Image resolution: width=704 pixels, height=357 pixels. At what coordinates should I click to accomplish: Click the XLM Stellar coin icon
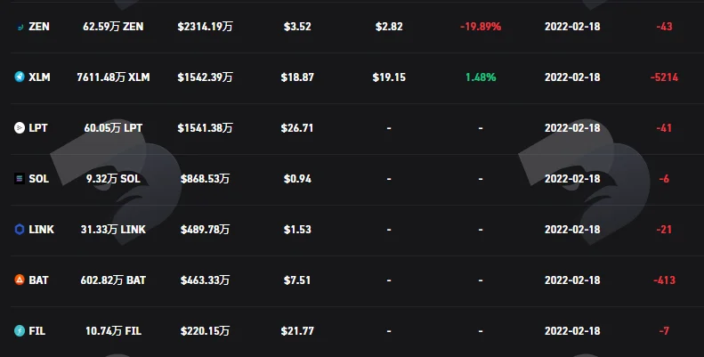pos(20,77)
